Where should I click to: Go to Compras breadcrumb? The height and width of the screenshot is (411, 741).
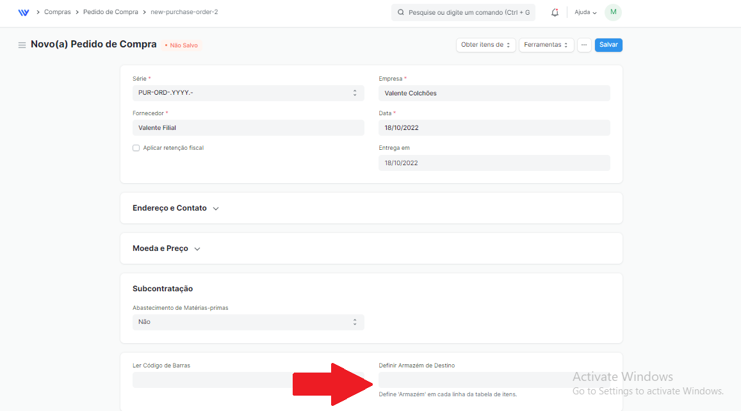click(57, 12)
